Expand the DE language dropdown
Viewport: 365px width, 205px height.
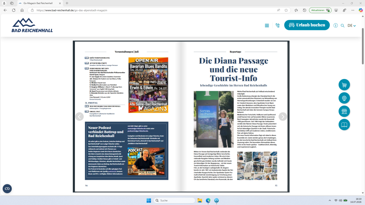coord(351,26)
